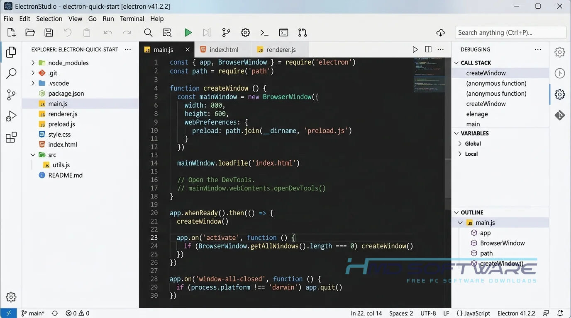Run the app with the green play icon

188,33
